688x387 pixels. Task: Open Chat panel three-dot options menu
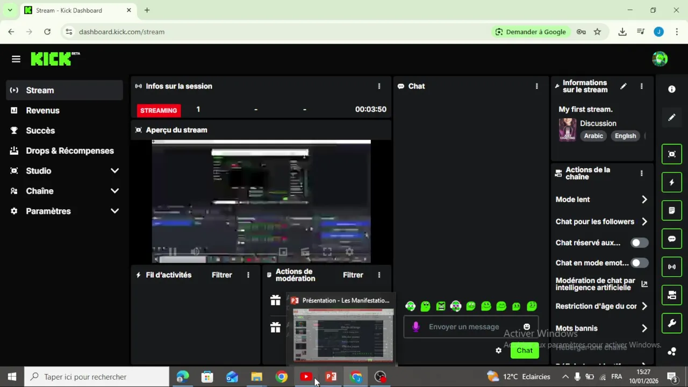point(536,86)
